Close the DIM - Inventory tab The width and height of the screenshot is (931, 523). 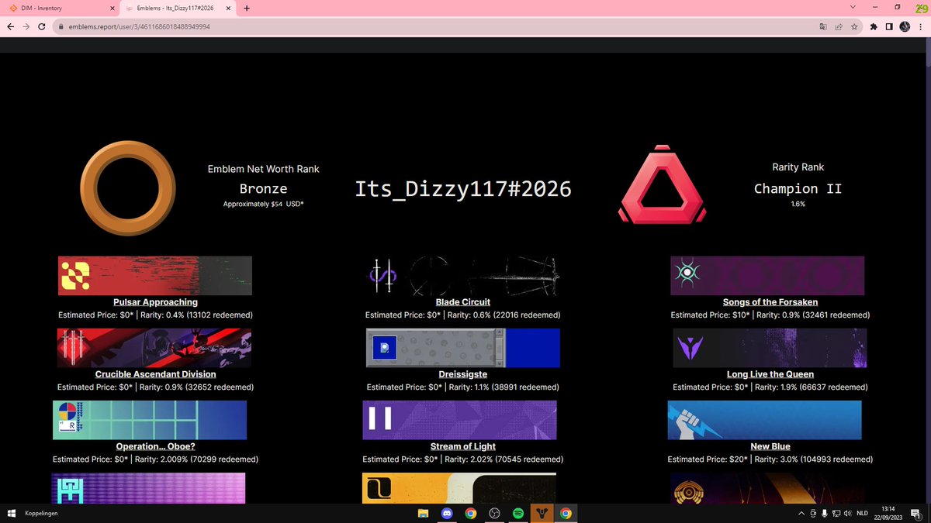coord(112,9)
